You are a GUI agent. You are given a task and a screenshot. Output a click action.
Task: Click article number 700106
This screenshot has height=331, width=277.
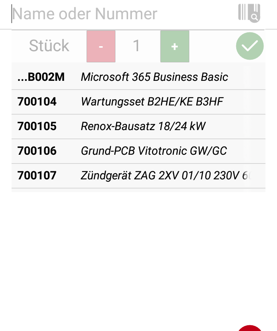tap(37, 151)
